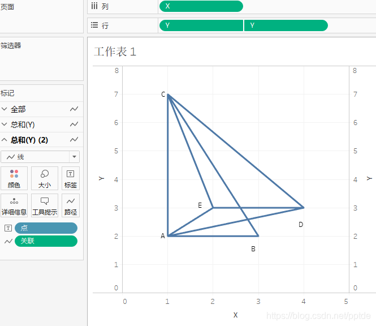
Task: Click the 列 (Columns) shelf label
Action: coord(105,6)
